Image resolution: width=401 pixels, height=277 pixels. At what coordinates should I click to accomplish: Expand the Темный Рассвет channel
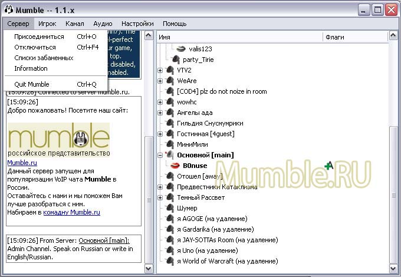coord(160,197)
